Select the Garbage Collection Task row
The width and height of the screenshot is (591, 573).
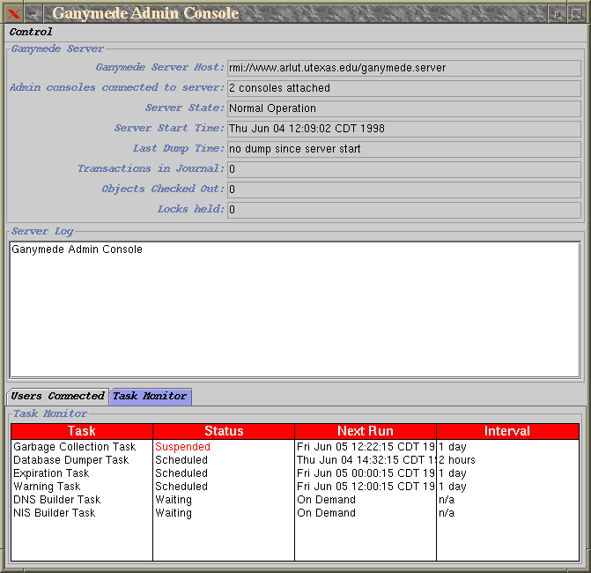(75, 447)
